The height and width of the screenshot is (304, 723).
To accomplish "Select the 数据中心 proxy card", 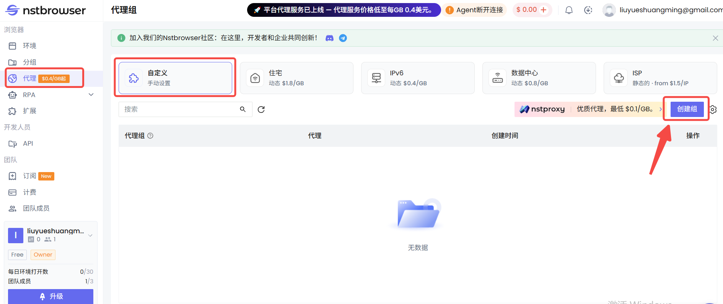I will pos(539,78).
